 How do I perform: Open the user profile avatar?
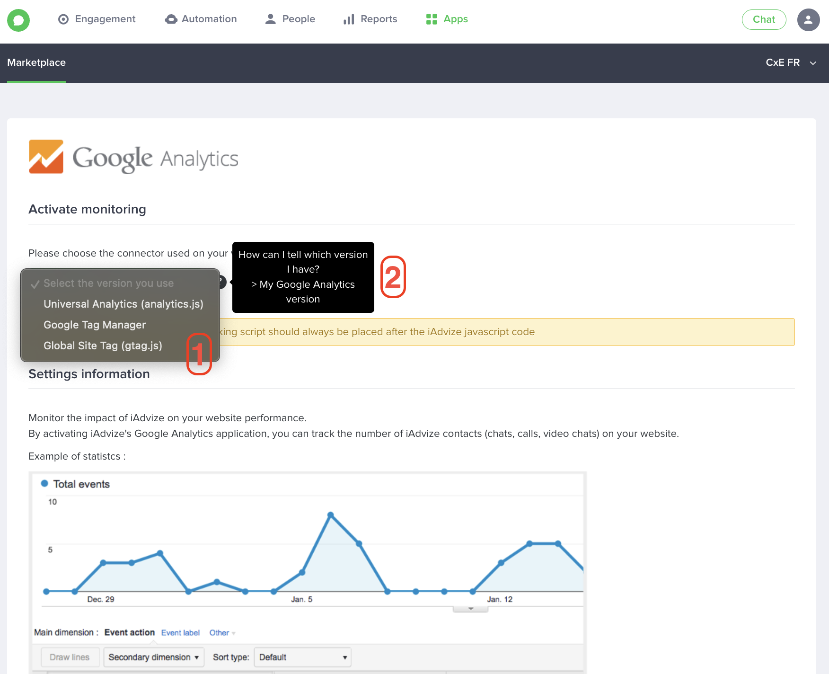click(808, 20)
